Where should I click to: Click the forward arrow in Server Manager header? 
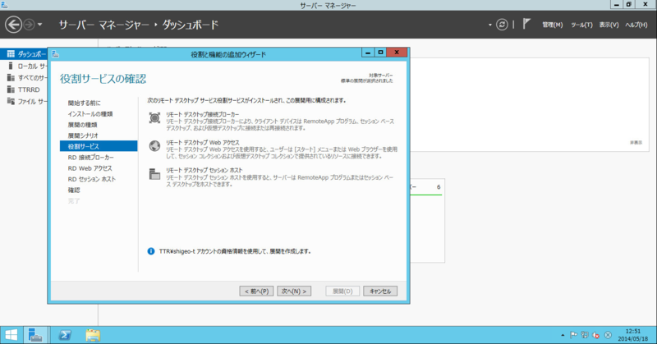click(29, 25)
